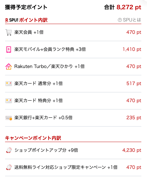Screen dimensions: 147x180
Task: Open the SPUとは help link
Action: [x=129, y=20]
